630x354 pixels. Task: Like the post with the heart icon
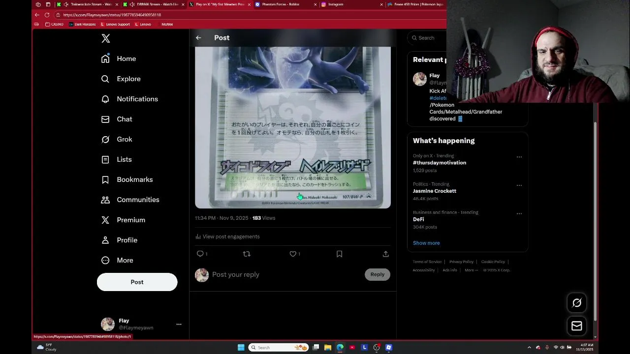293,254
